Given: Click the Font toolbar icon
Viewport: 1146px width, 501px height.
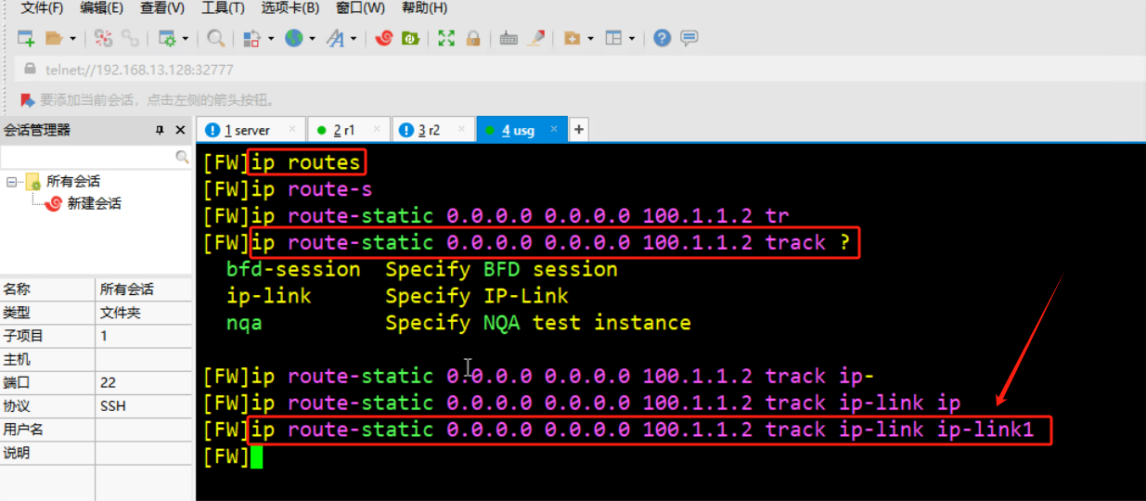Looking at the screenshot, I should 336,38.
